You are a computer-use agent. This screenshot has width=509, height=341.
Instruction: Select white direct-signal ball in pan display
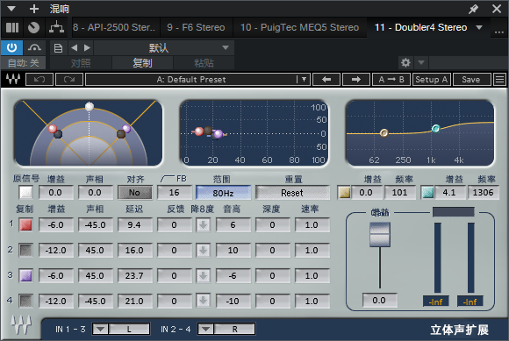[x=90, y=106]
